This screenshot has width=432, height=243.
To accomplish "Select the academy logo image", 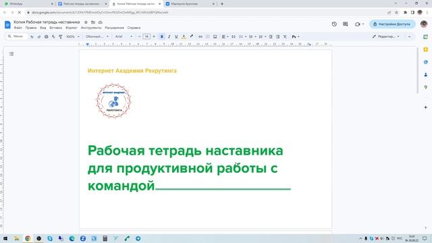I will coord(113,101).
